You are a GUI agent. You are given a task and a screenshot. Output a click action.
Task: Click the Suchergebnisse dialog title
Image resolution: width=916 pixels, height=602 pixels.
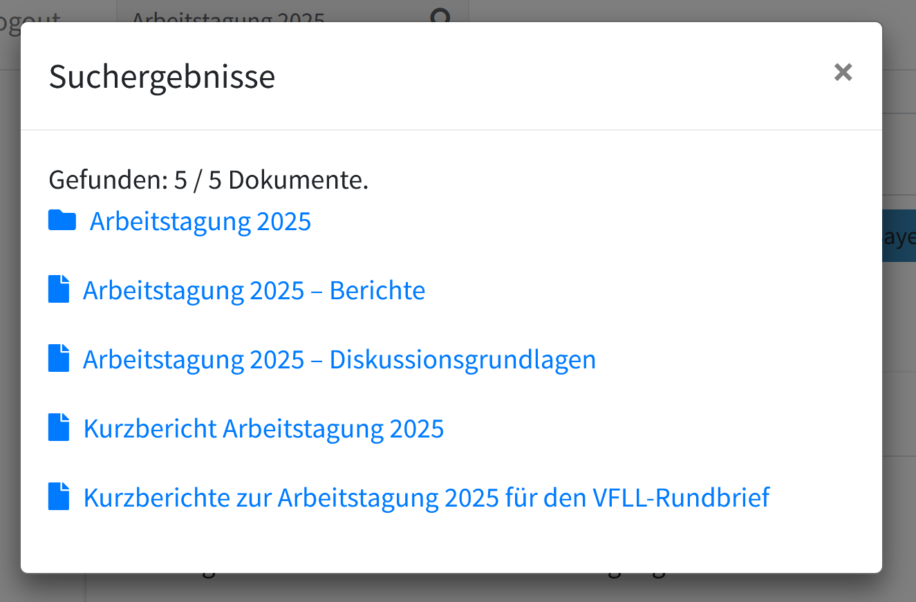pos(162,76)
